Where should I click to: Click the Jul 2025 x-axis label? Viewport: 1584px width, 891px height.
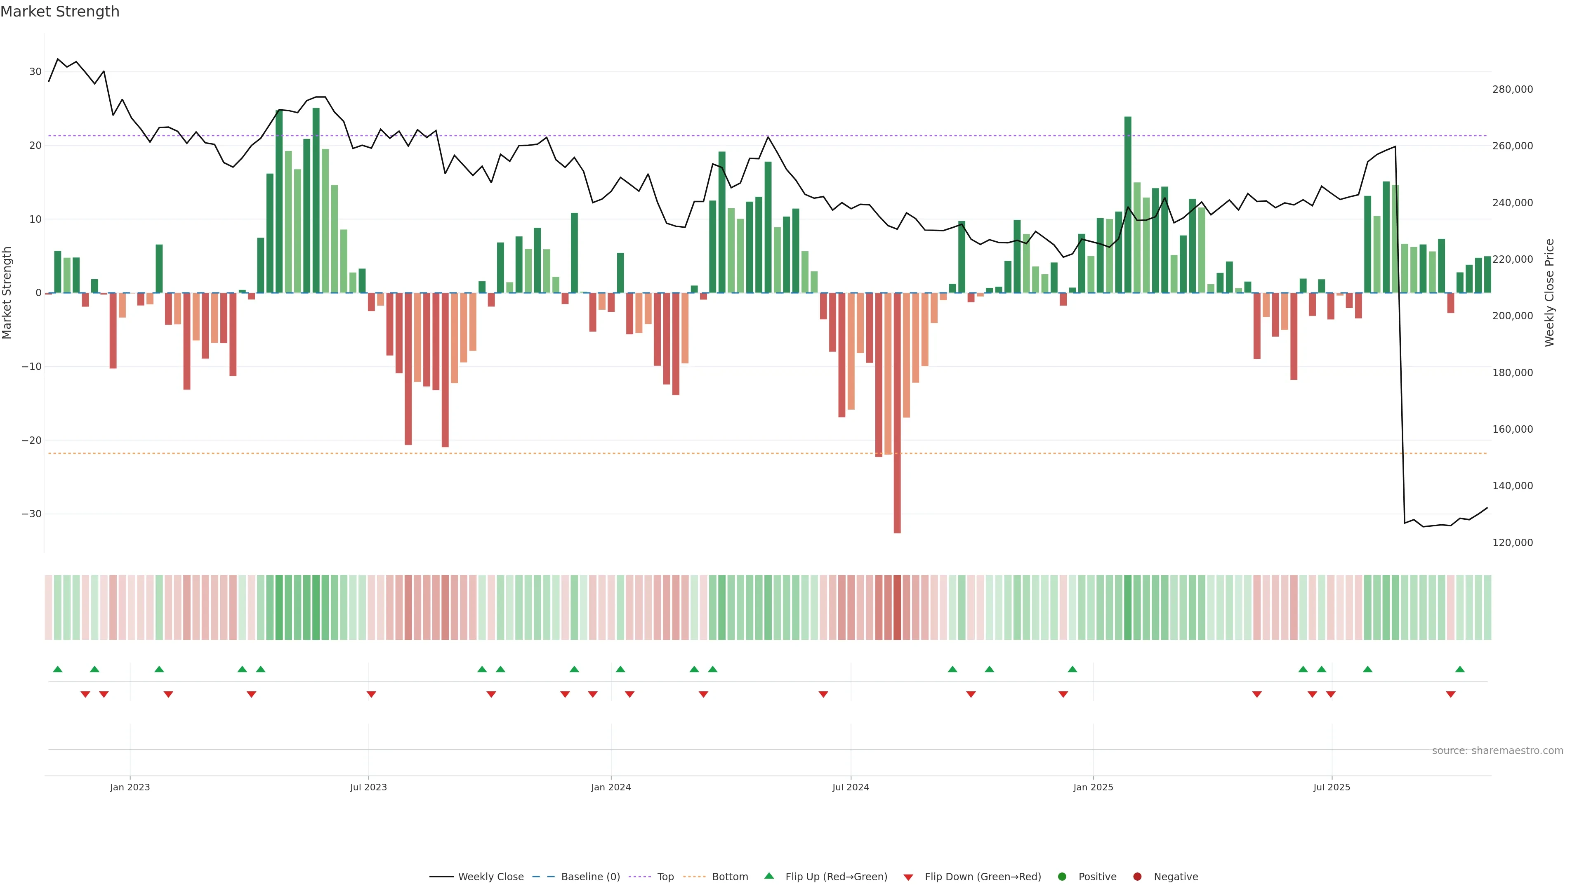click(x=1331, y=787)
